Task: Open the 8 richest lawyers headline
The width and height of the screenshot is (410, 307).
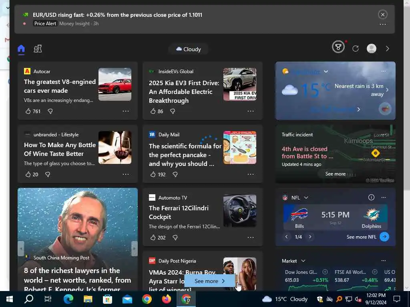Action: point(77,280)
